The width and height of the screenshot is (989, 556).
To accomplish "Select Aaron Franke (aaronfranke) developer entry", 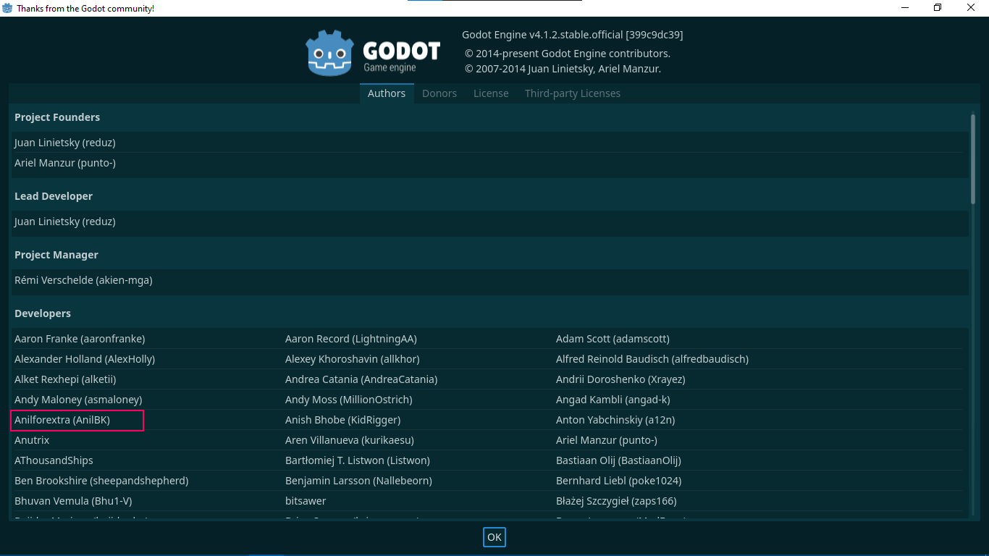I will coord(80,339).
